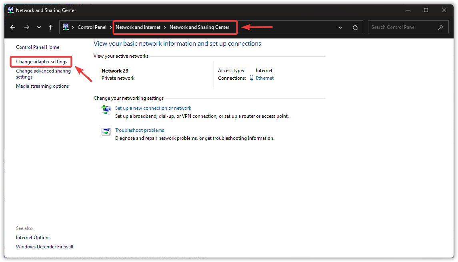Click the Back navigation arrow

point(13,27)
